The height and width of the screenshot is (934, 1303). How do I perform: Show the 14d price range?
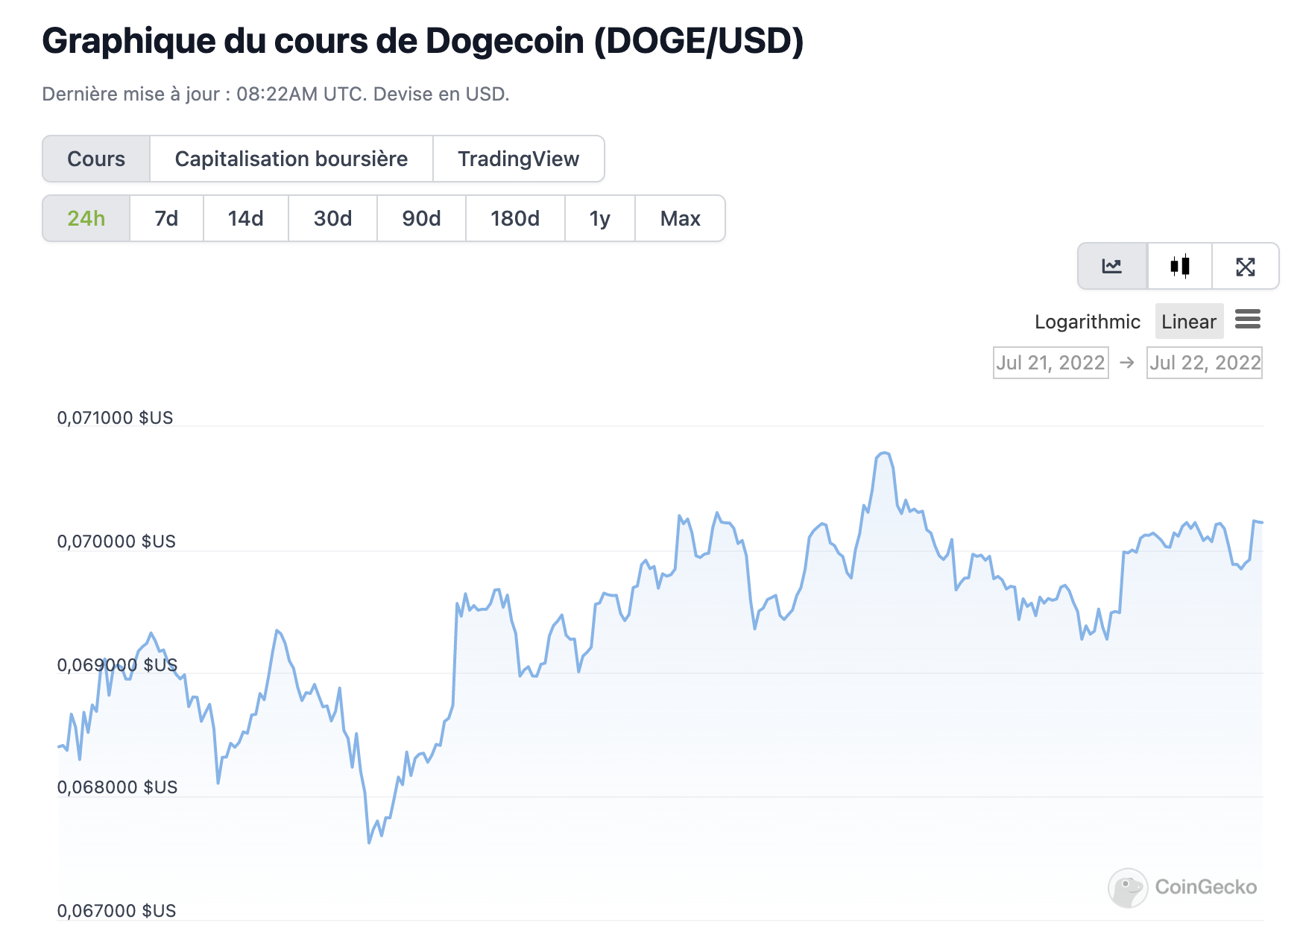tap(245, 218)
